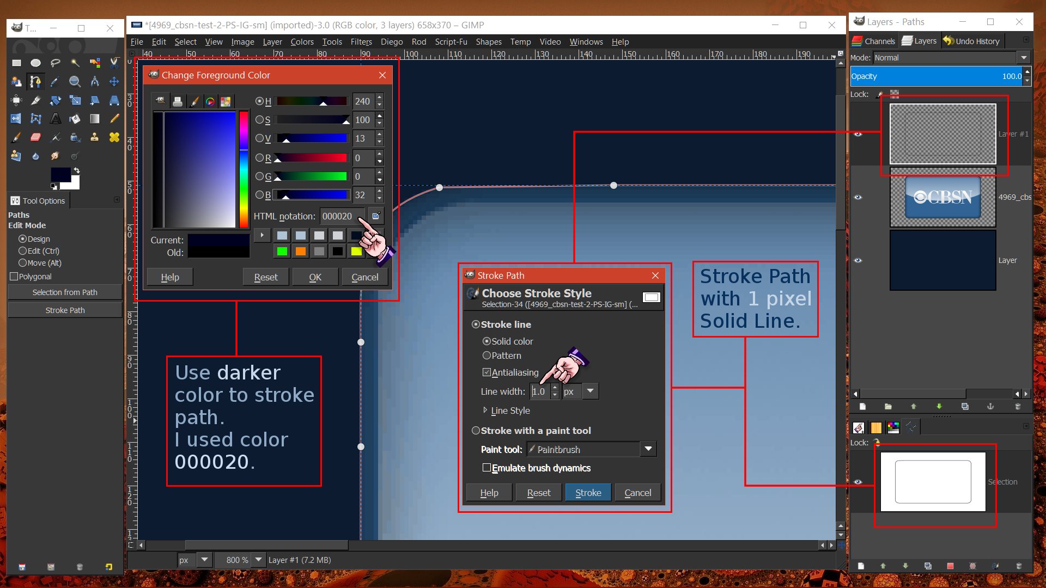Image resolution: width=1046 pixels, height=588 pixels.
Task: Choose Stroke line radio option
Action: tap(476, 324)
